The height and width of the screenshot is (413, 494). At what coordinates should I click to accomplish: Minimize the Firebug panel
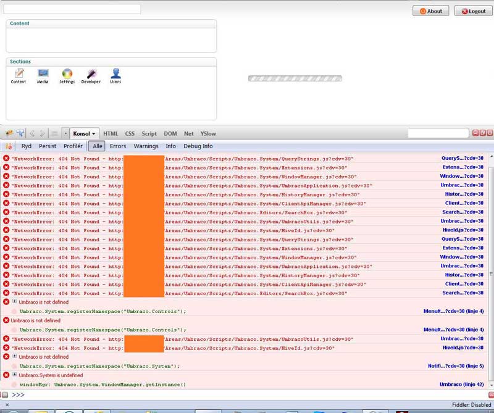tap(475, 133)
